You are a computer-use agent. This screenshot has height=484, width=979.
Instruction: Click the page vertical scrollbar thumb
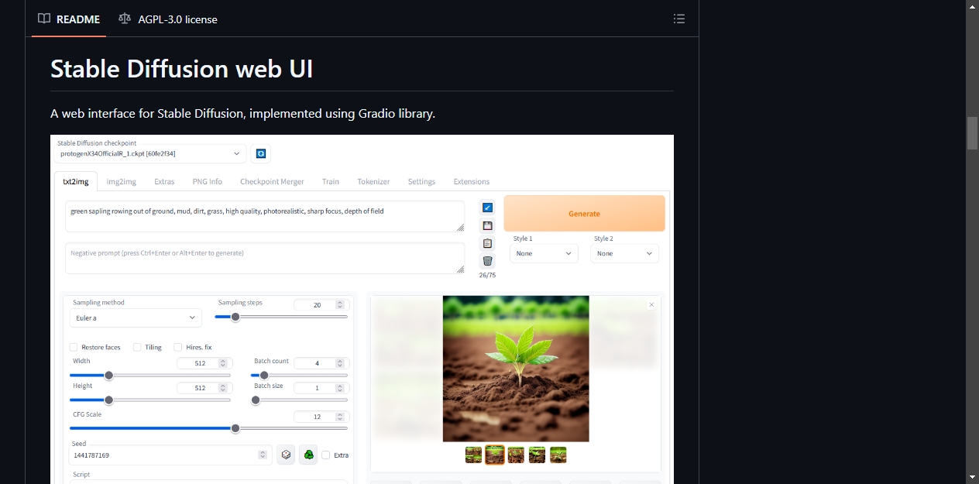972,132
